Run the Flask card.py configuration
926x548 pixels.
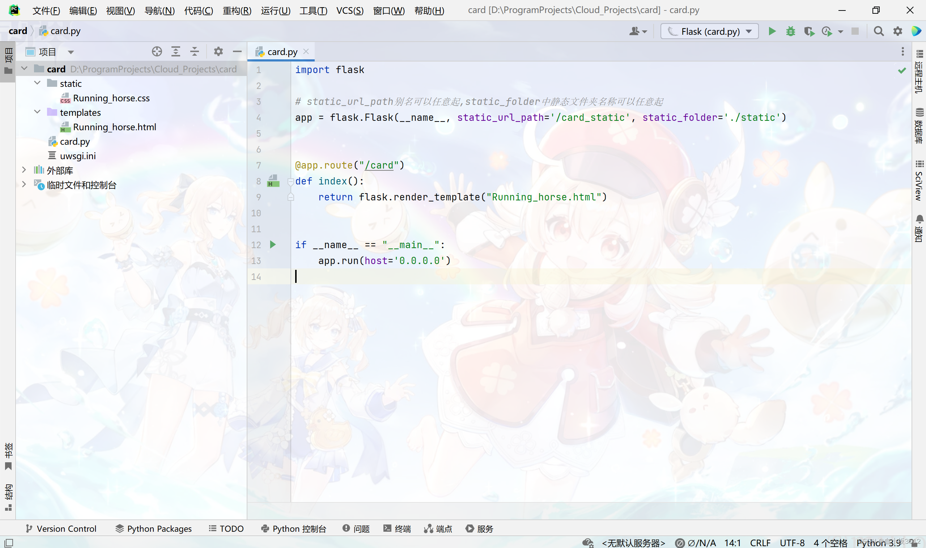point(772,31)
